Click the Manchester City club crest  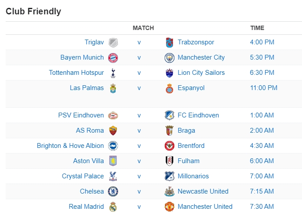pyautogui.click(x=169, y=58)
